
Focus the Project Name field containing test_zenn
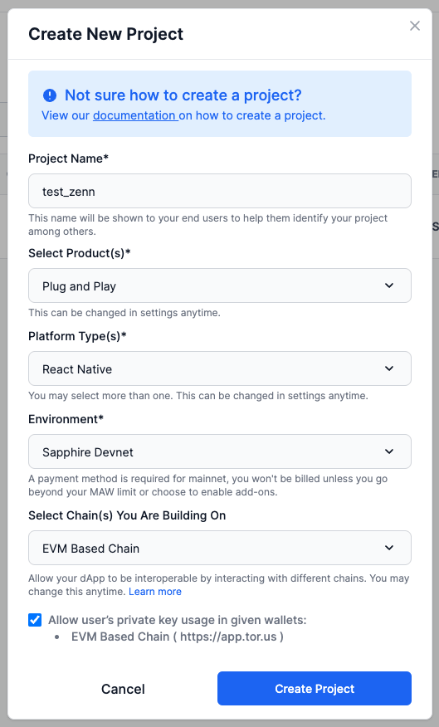(x=220, y=191)
